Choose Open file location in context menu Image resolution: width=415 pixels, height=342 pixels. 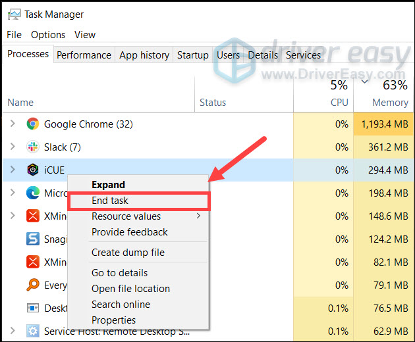click(130, 289)
